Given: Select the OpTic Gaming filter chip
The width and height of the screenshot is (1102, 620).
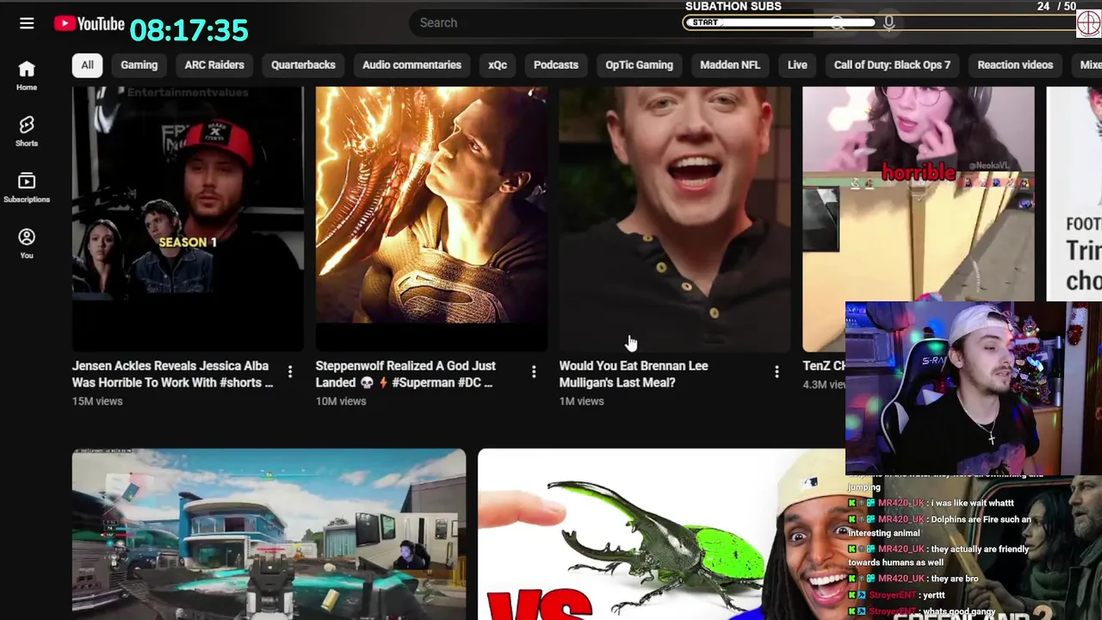Looking at the screenshot, I should (639, 65).
